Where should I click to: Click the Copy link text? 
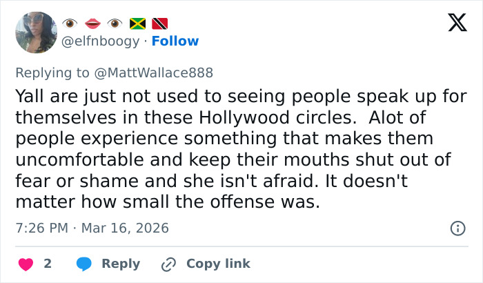pyautogui.click(x=218, y=264)
